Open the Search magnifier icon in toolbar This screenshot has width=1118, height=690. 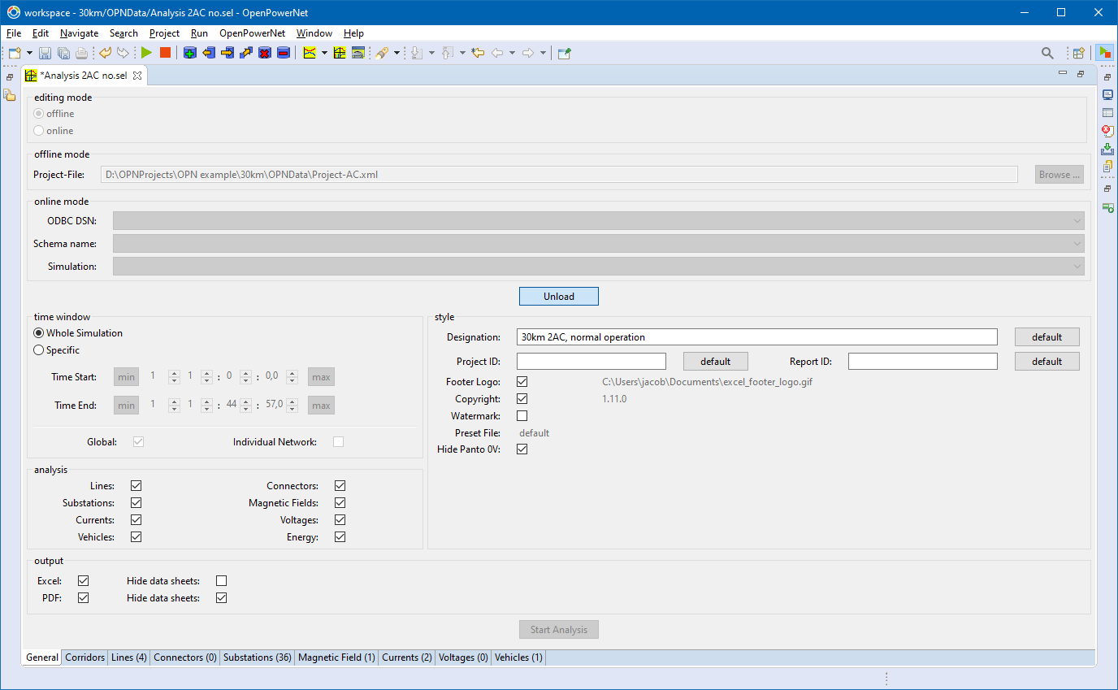1048,53
